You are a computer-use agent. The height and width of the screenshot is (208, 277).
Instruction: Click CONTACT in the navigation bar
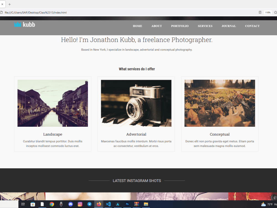point(252,26)
